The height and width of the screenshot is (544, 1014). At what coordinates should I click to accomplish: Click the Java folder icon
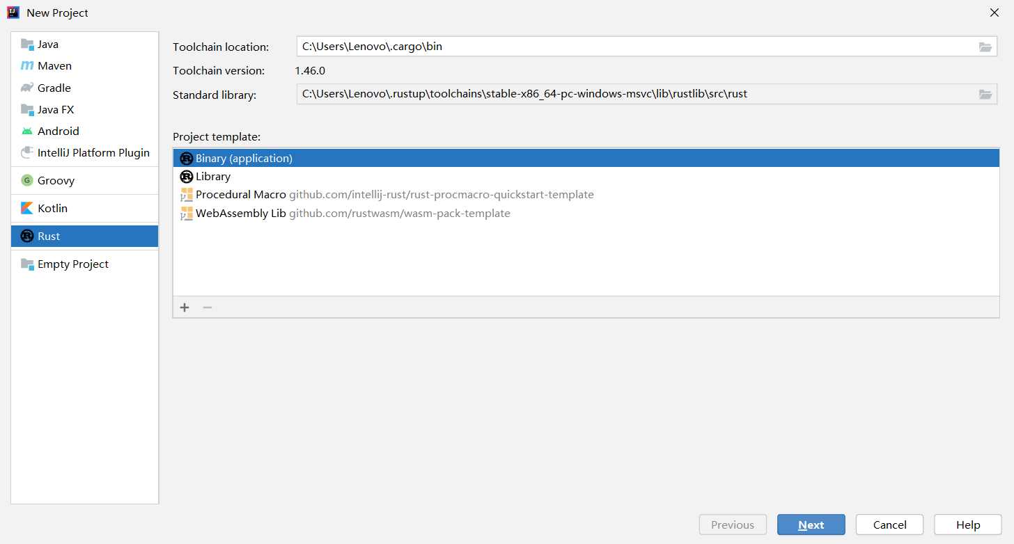27,44
